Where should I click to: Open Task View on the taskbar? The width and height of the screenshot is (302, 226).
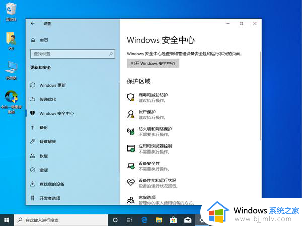129,220
